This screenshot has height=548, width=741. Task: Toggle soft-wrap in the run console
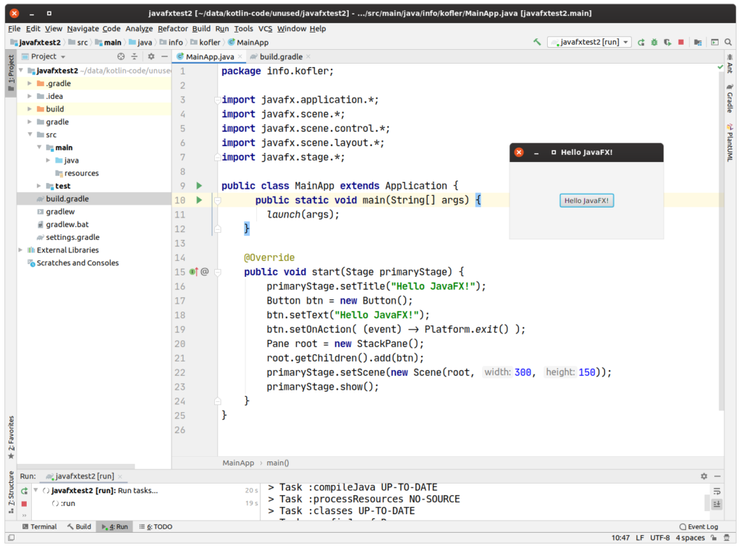click(716, 491)
